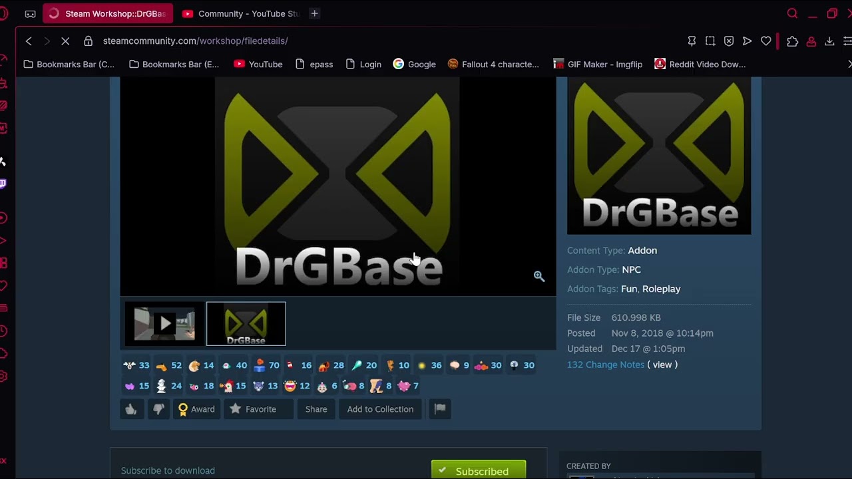The image size is (852, 479).
Task: Click the send arrow icon in toolbar
Action: tap(747, 41)
